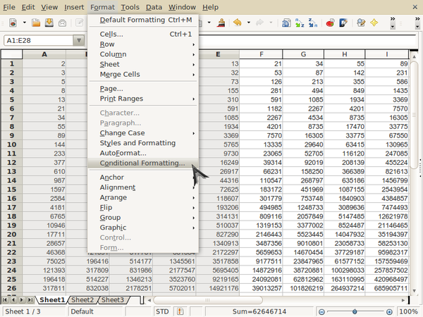Screen dimensions: 423x317
Task: Click the Show Draw Functions icon
Action: tap(343, 23)
